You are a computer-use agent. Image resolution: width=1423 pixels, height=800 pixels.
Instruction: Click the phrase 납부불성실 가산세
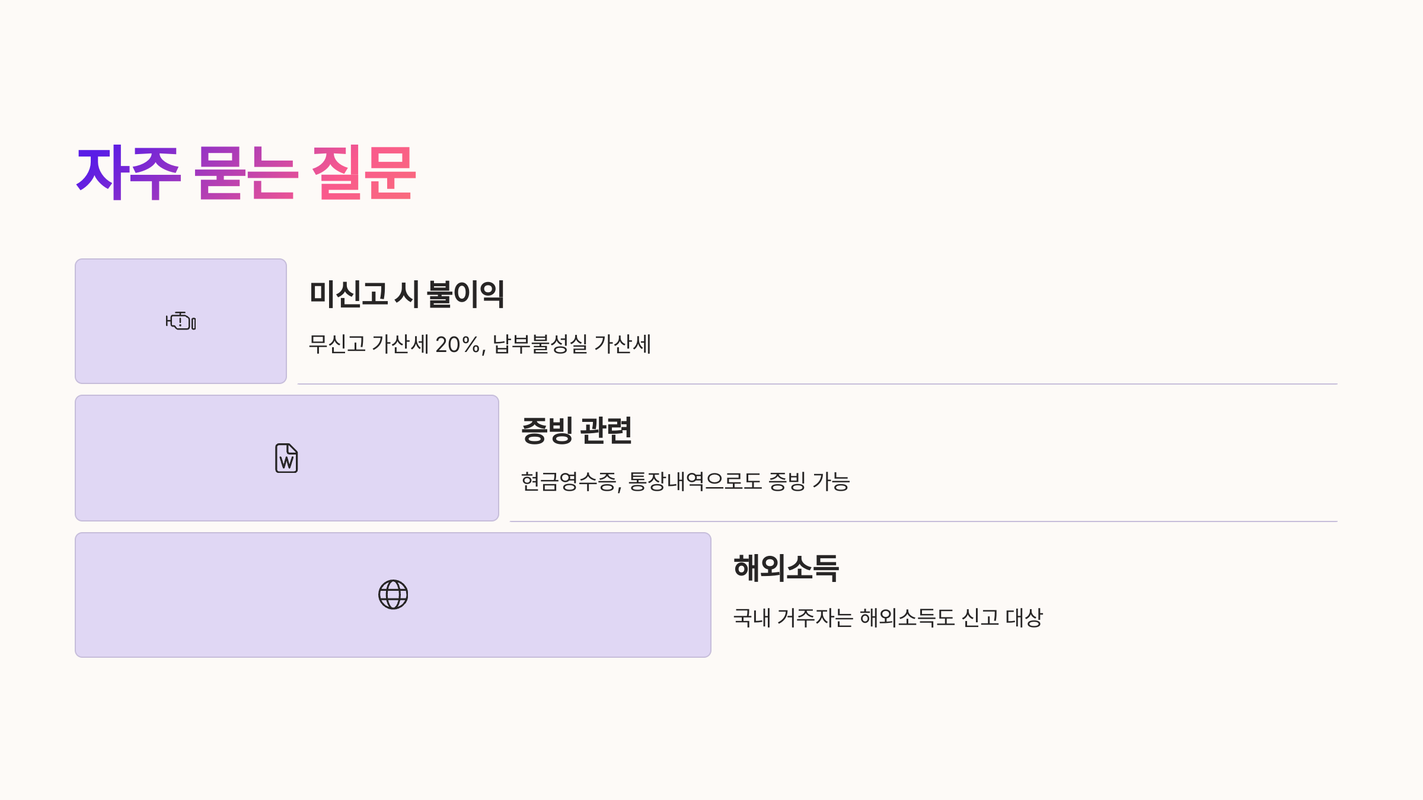(x=572, y=344)
